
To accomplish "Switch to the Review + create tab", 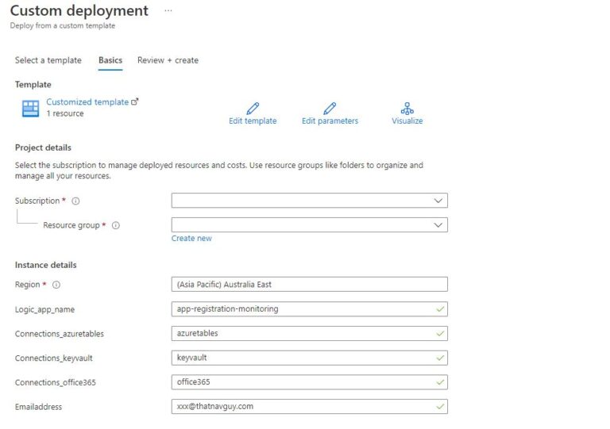I will pyautogui.click(x=168, y=60).
